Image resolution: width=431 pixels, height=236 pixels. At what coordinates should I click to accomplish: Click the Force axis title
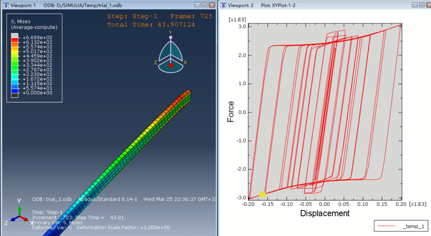(231, 110)
